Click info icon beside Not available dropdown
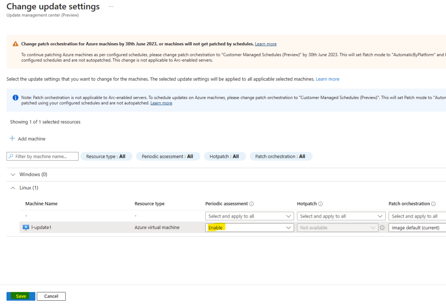The width and height of the screenshot is (446, 305). point(382,228)
